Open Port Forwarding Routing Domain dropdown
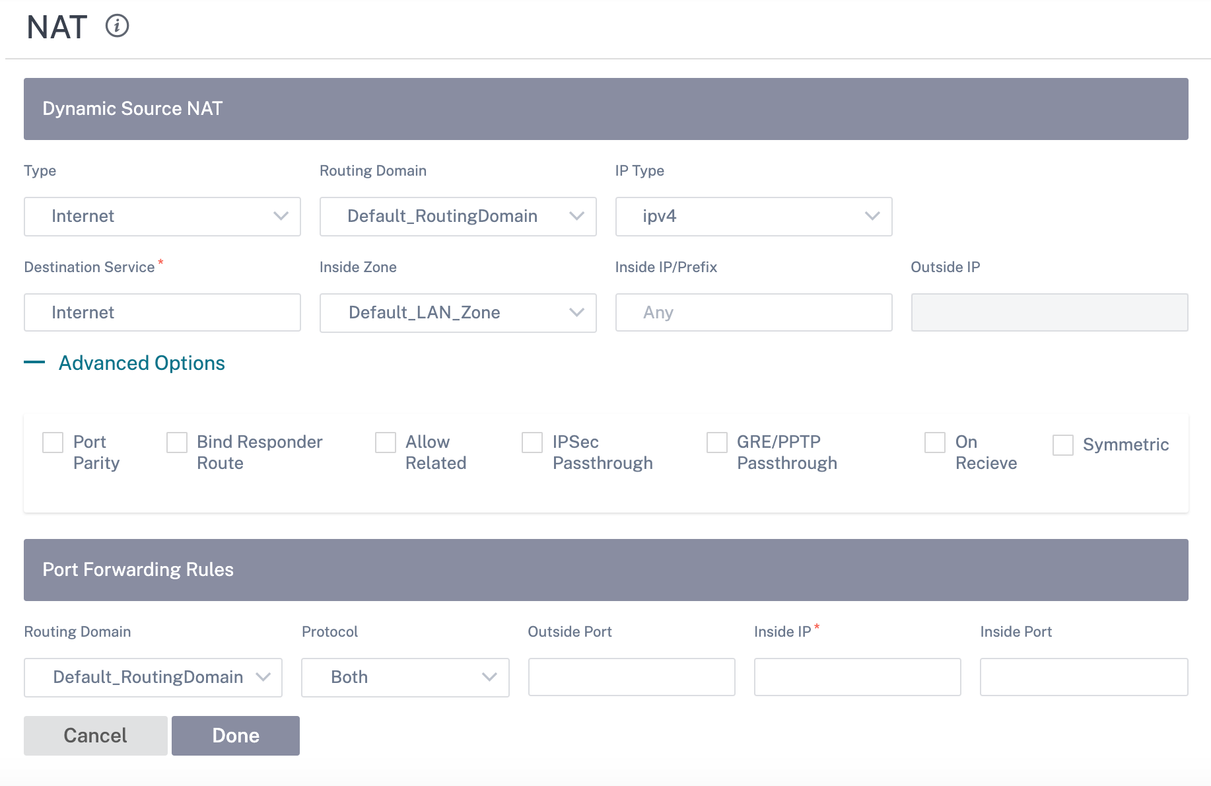Viewport: 1211px width, 786px height. pyautogui.click(x=153, y=678)
